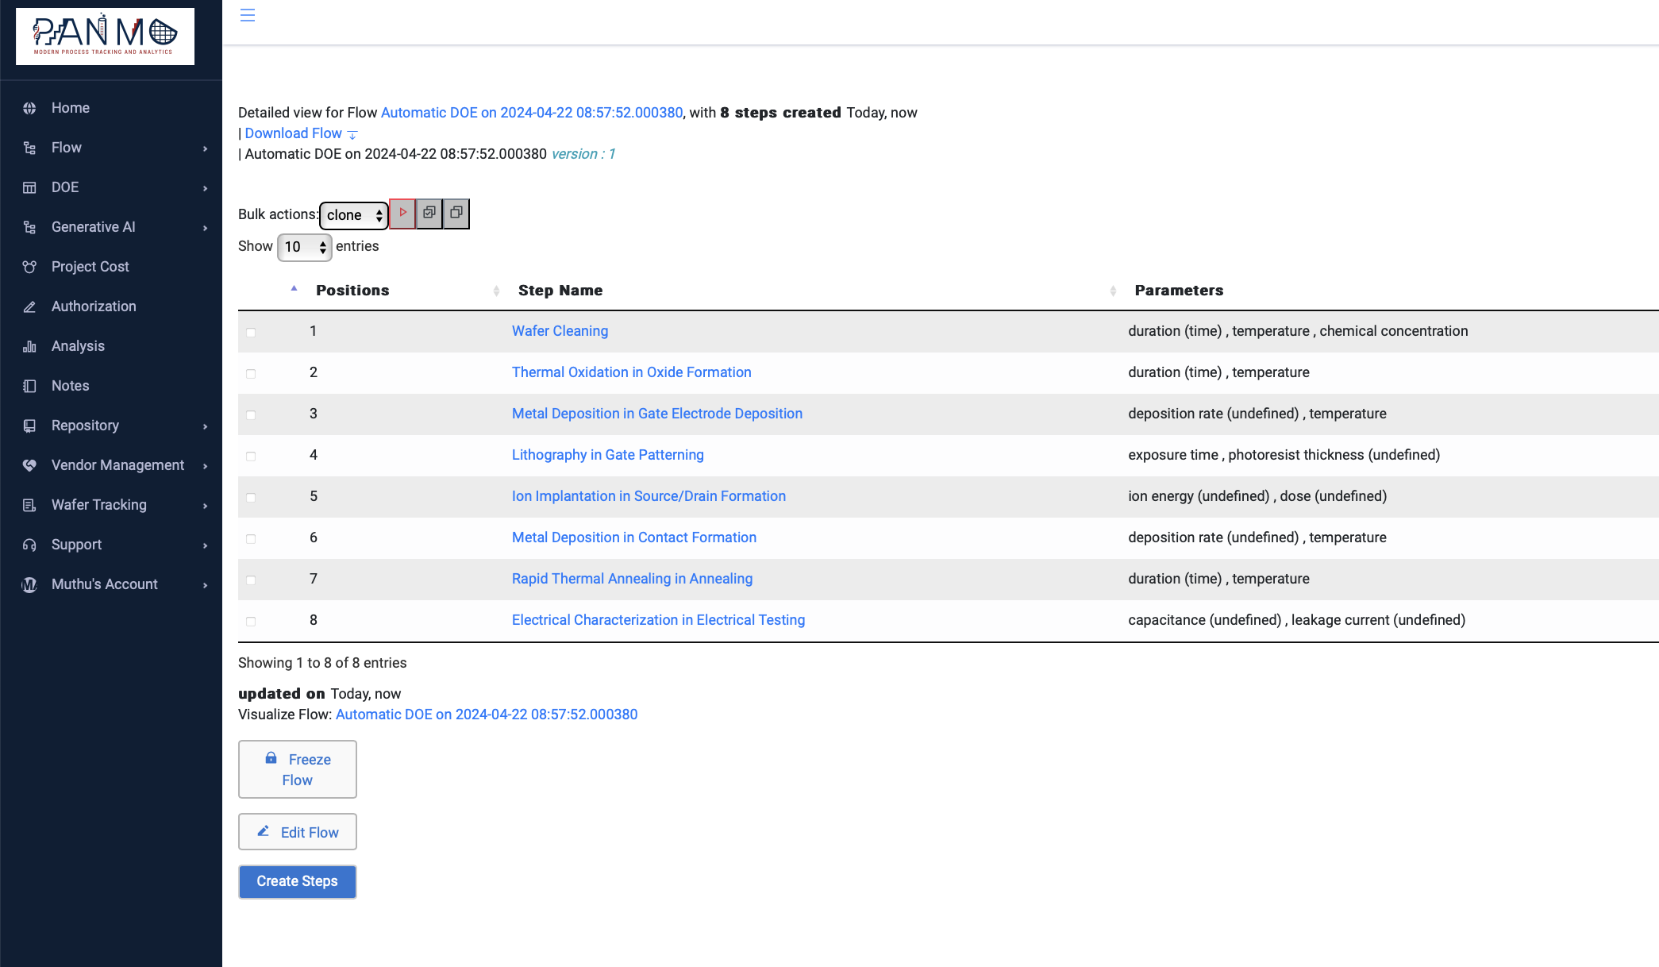1659x967 pixels.
Task: Click the lock icon on Freeze Flow
Action: point(271,758)
